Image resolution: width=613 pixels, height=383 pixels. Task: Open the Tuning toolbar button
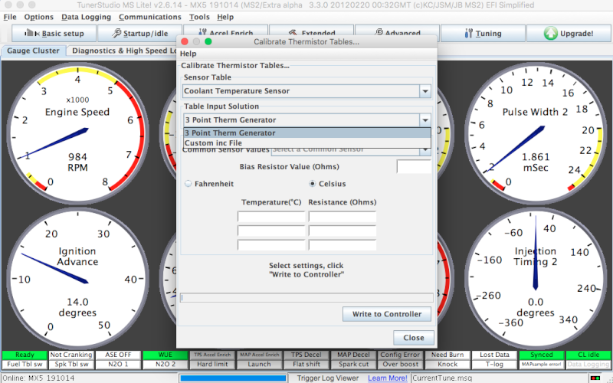(483, 33)
